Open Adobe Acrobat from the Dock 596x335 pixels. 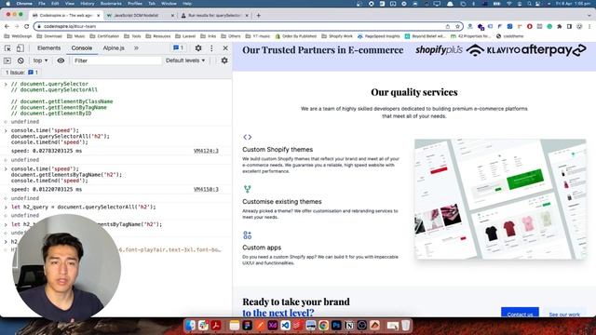pyautogui.click(x=216, y=325)
